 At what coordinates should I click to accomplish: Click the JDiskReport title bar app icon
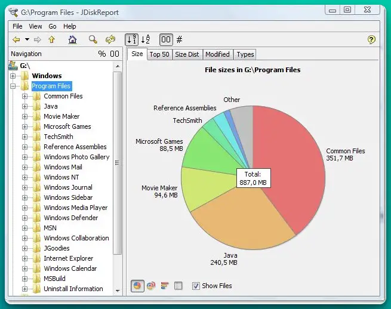click(x=13, y=12)
